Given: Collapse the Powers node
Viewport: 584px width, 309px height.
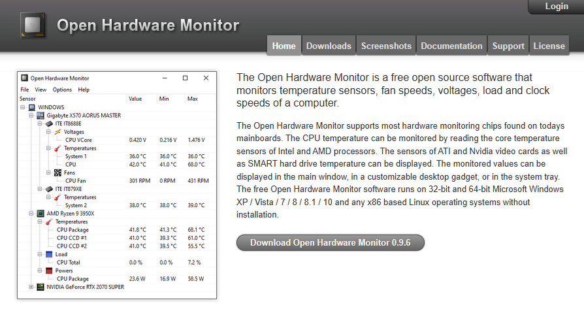Looking at the screenshot, I should [x=40, y=270].
